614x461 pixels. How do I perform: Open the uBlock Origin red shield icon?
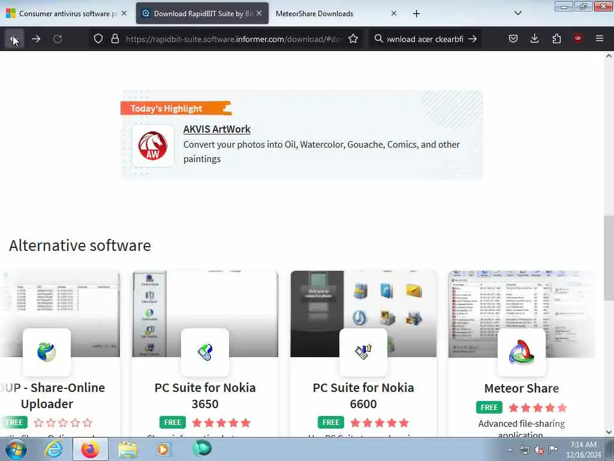coord(577,38)
